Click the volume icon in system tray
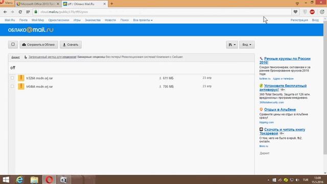Image resolution: width=327 pixels, height=184 pixels. (297, 180)
